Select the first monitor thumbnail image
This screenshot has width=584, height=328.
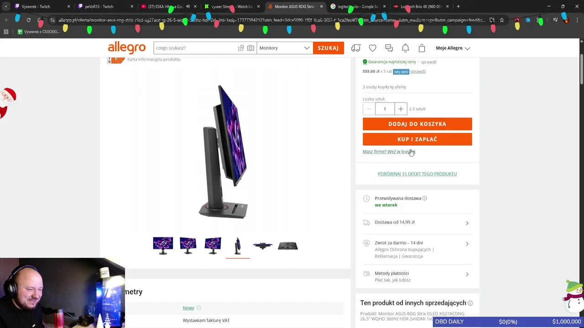coord(163,246)
